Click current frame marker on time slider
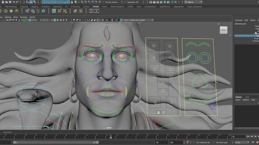The image size is (259, 145). click(x=111, y=137)
